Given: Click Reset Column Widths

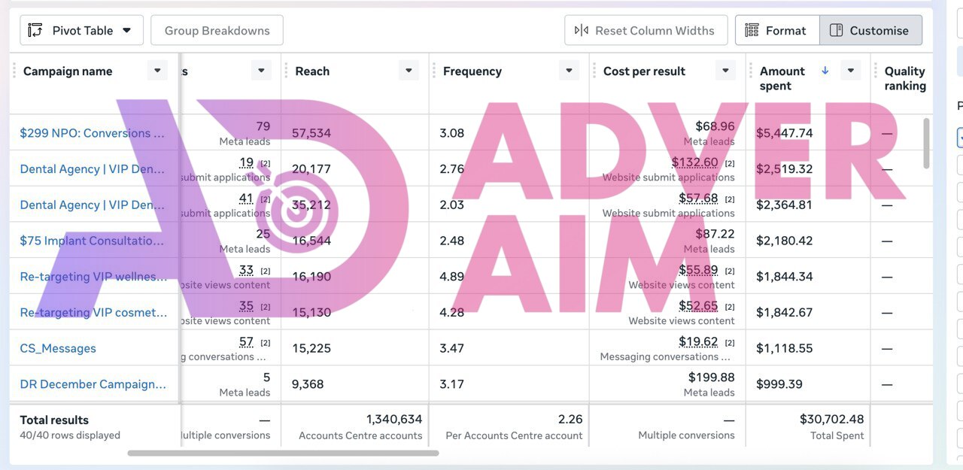Looking at the screenshot, I should [646, 31].
